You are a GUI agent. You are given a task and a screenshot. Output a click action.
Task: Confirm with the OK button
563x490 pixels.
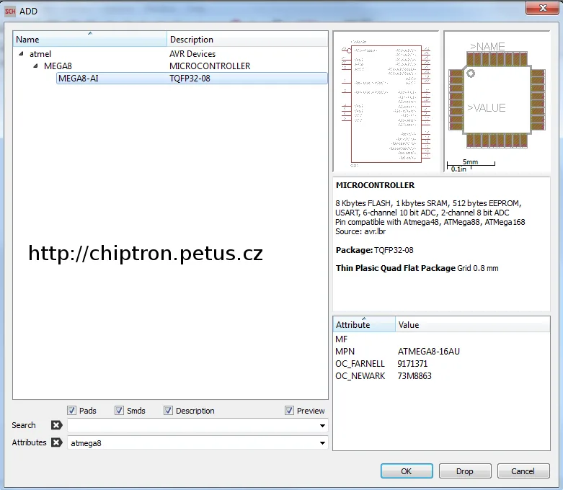tap(407, 471)
